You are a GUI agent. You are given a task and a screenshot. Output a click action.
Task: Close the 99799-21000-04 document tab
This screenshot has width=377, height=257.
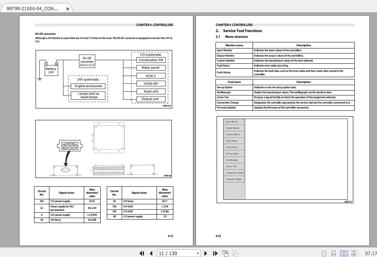pos(68,9)
